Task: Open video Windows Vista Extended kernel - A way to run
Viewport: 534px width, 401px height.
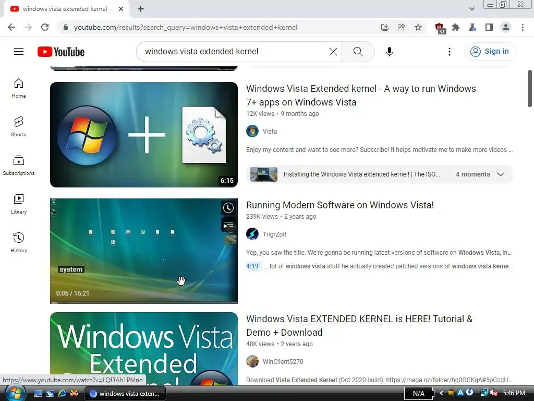Action: pos(361,95)
